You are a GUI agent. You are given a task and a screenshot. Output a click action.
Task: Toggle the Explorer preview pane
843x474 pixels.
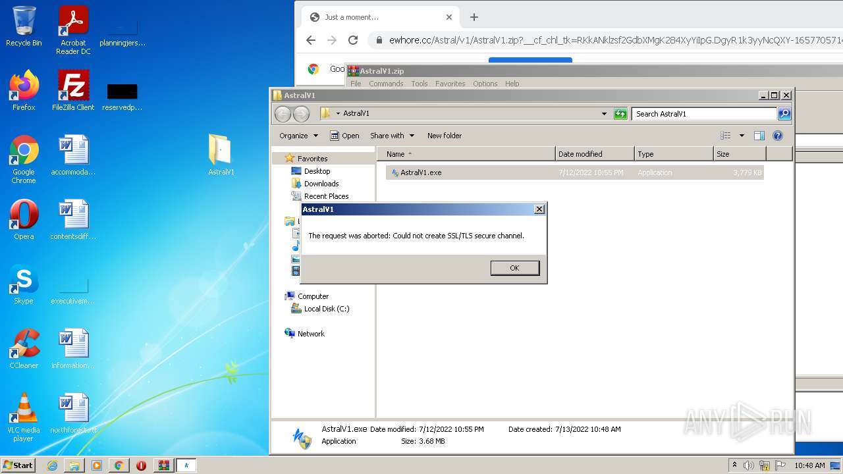click(759, 136)
